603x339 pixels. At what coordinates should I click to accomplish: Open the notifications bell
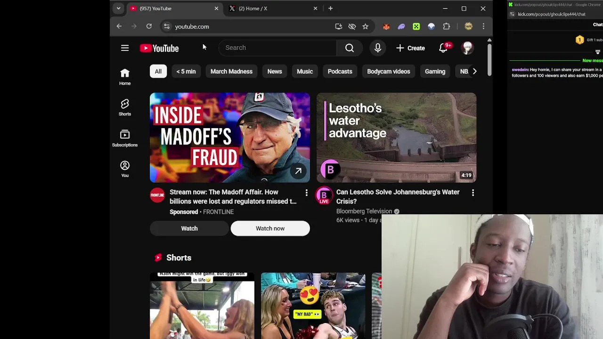coord(443,48)
